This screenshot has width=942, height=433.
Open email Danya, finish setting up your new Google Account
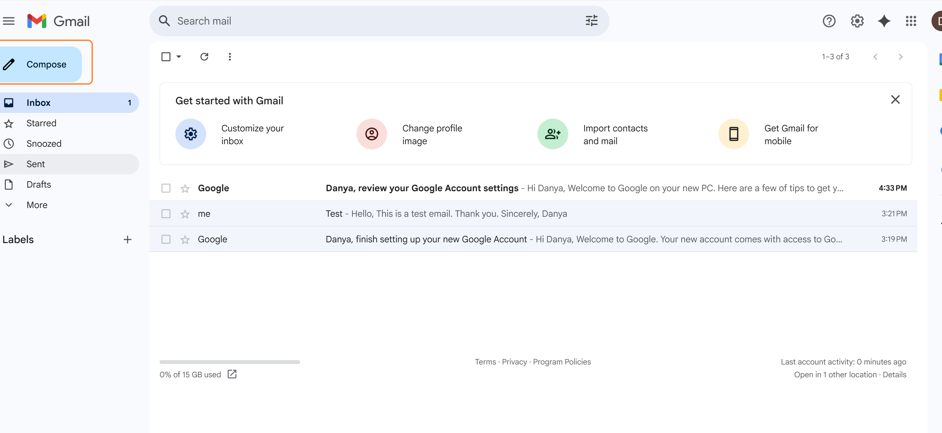coord(426,239)
